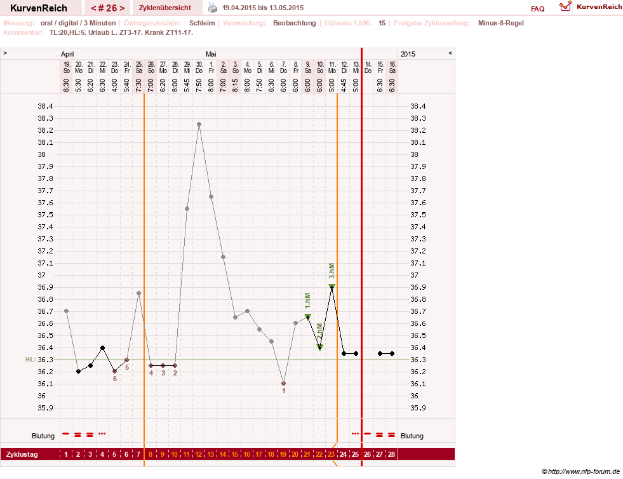Click the dotted spotting mark on day 25
This screenshot has height=479, width=623.
355,434
